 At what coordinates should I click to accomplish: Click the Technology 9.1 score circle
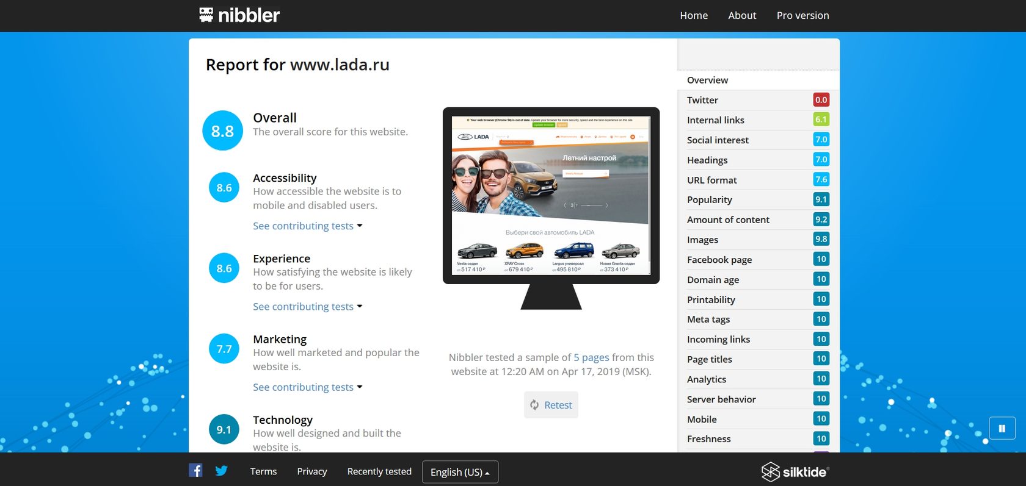224,429
